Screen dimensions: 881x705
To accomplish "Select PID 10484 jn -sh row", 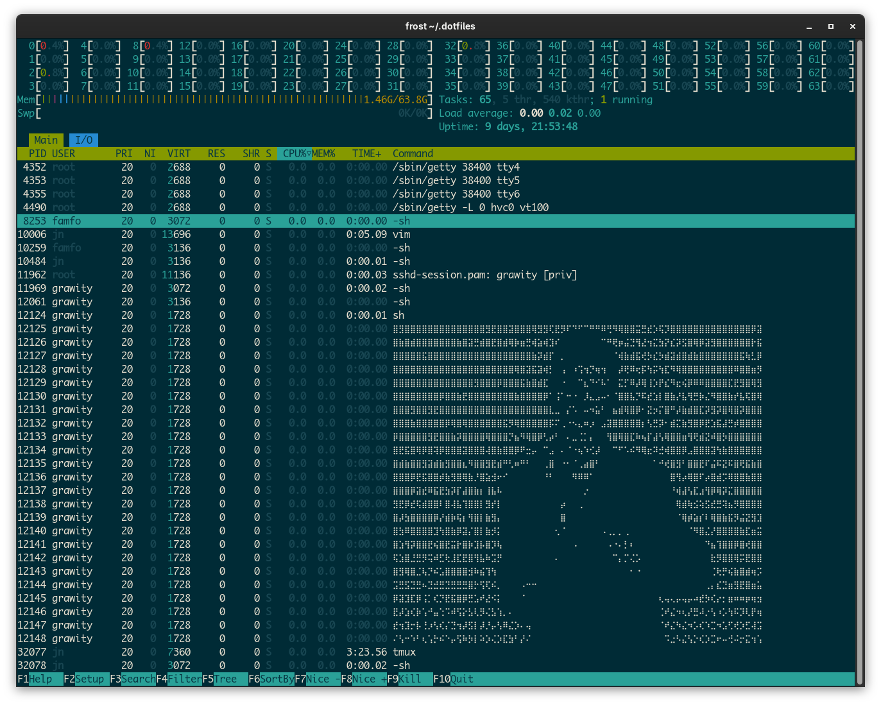I will coord(436,262).
